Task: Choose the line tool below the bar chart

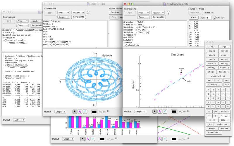Action: (93, 139)
